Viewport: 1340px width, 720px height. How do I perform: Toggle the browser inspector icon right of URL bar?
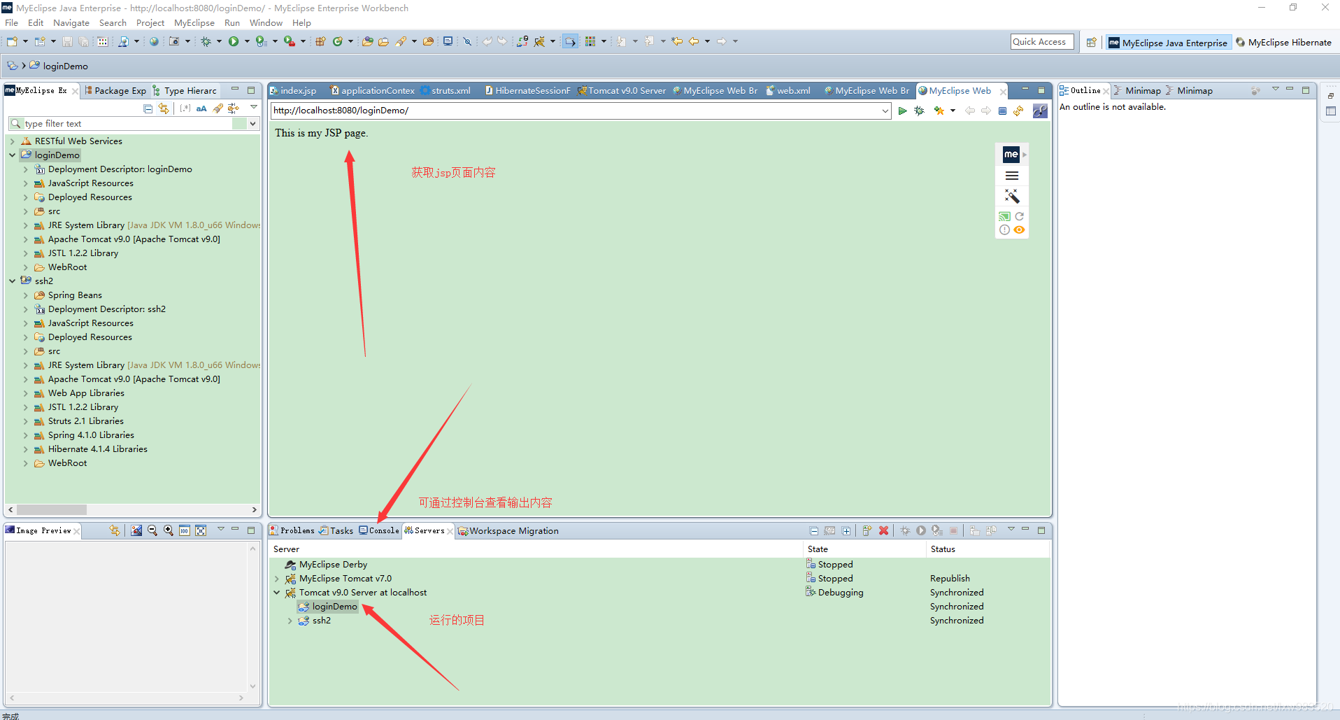click(x=1040, y=111)
